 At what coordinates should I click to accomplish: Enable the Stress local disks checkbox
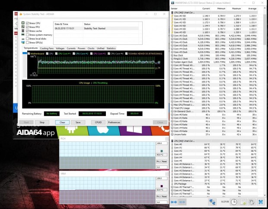(27, 39)
